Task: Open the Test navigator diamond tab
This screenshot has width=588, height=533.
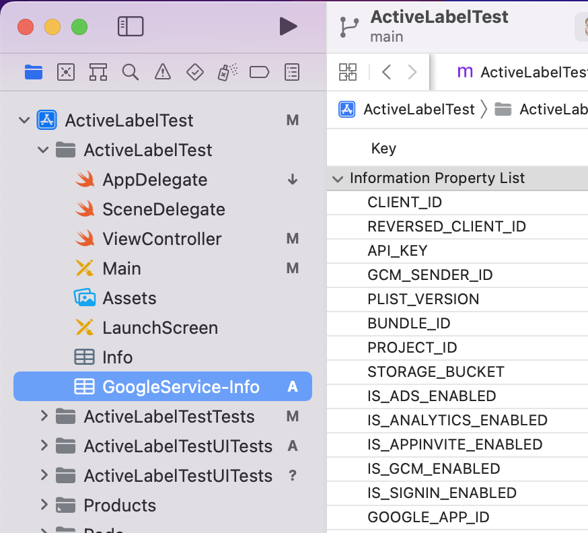Action: (x=195, y=72)
